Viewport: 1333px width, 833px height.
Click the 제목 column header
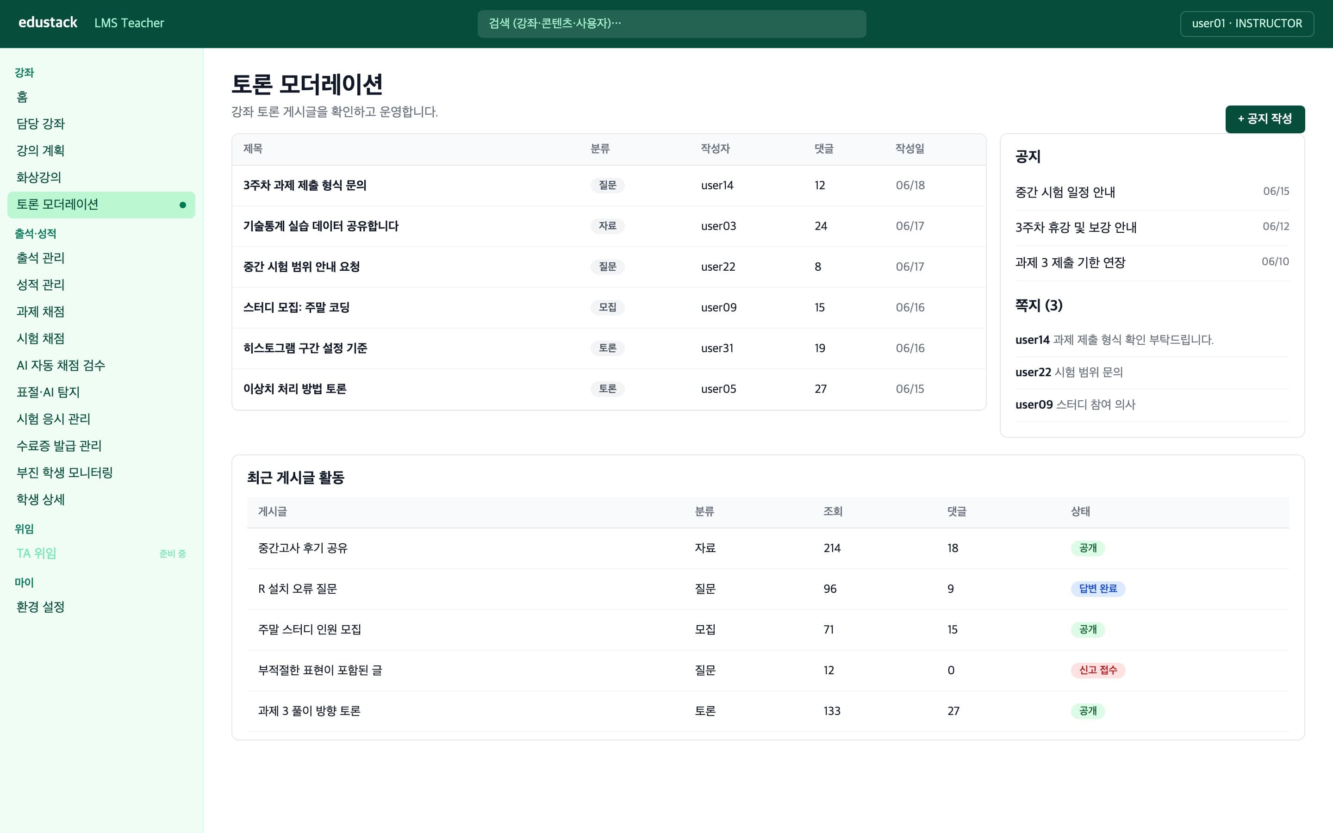click(x=253, y=149)
